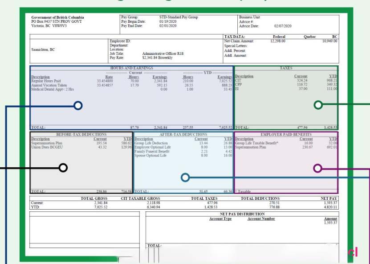This screenshot has width=370, height=264.
Task: Select the black circle marker in Before-Tax Deductions
Action: click(63, 168)
